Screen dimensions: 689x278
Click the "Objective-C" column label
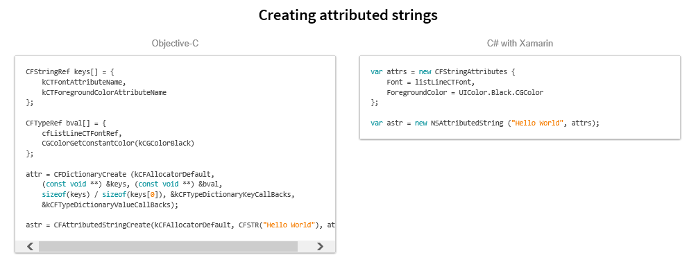tap(176, 44)
